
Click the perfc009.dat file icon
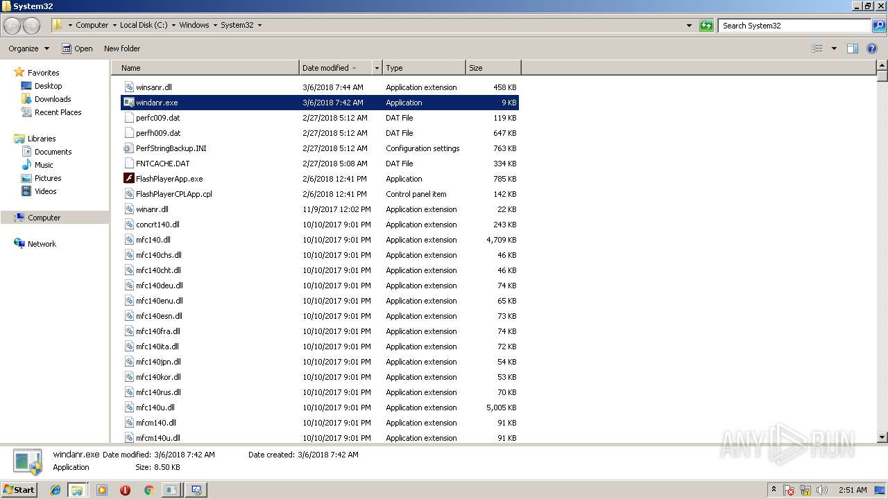coord(128,118)
